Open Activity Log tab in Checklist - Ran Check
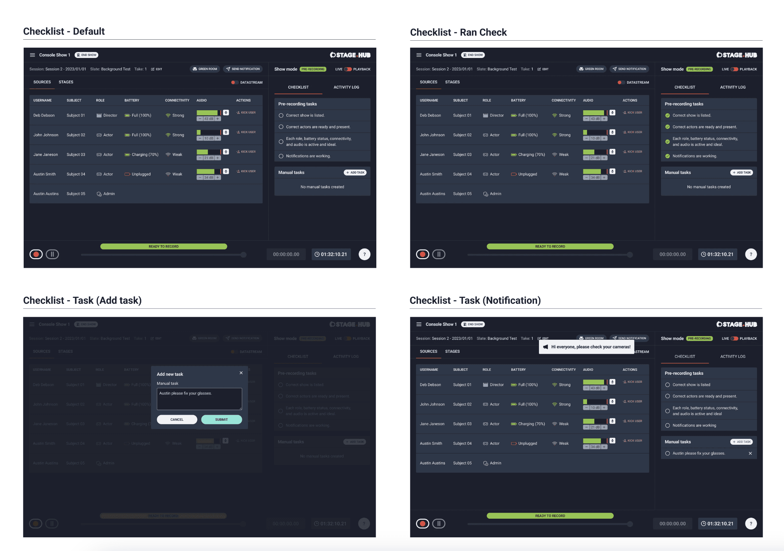Image resolution: width=784 pixels, height=551 pixels. click(x=733, y=87)
